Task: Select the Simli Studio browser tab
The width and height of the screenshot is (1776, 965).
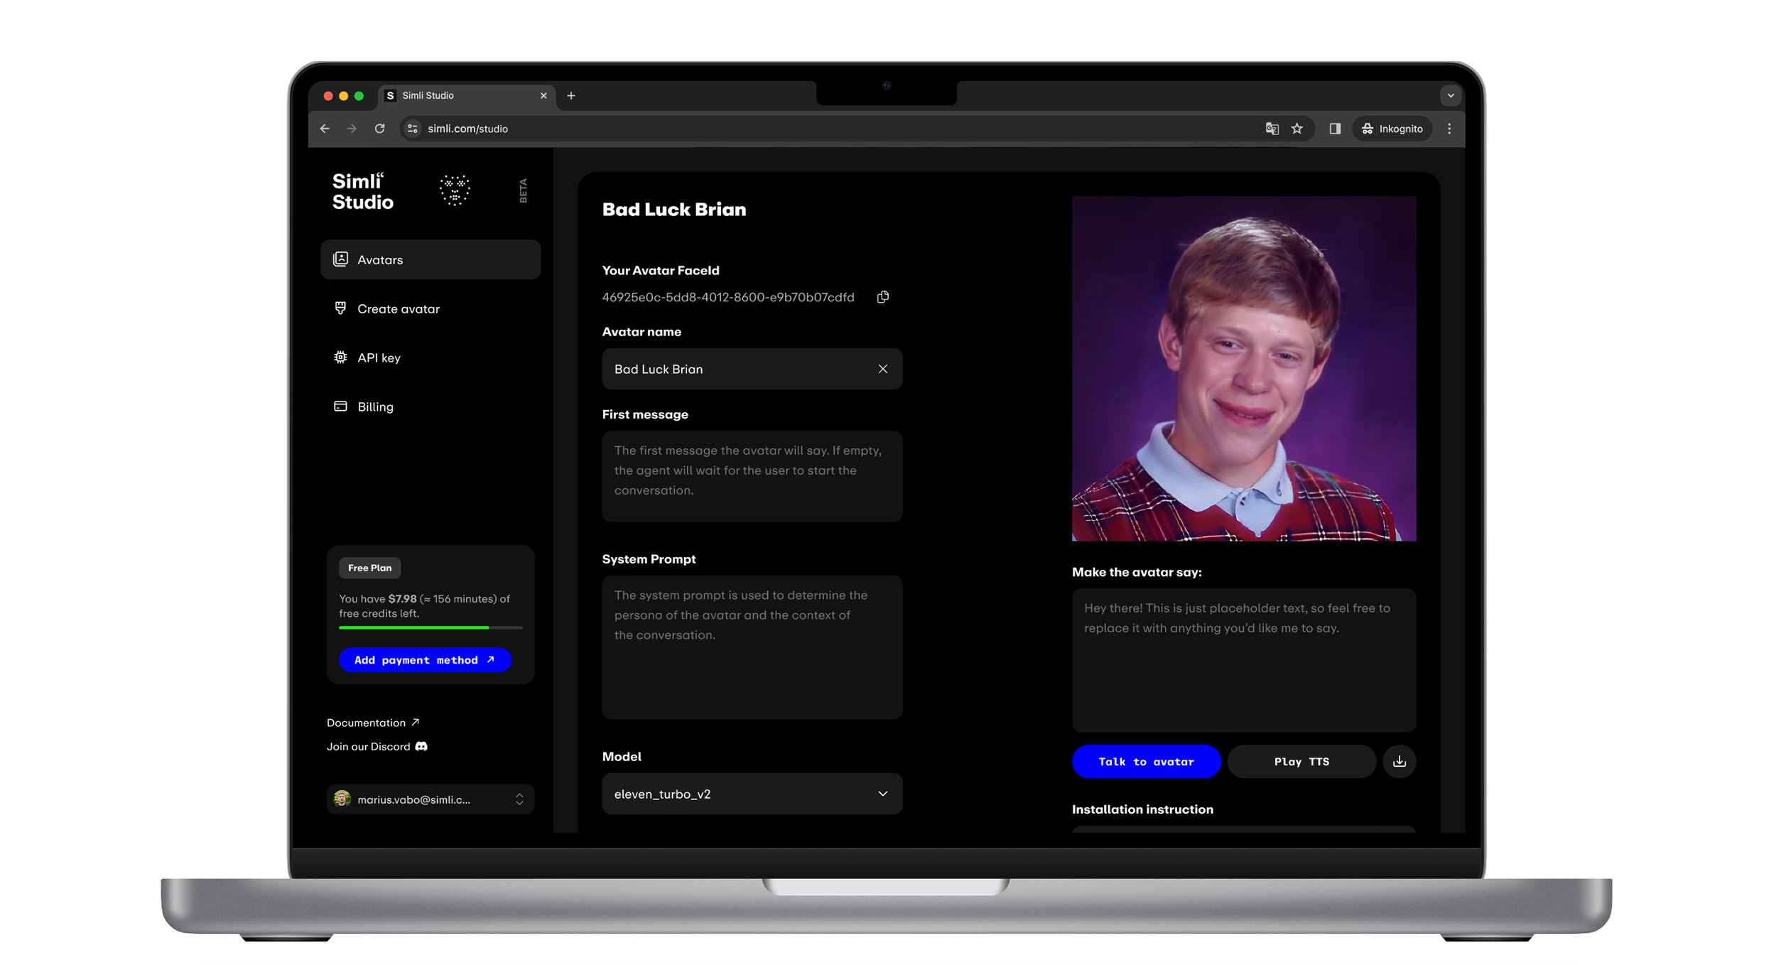Action: pyautogui.click(x=467, y=95)
